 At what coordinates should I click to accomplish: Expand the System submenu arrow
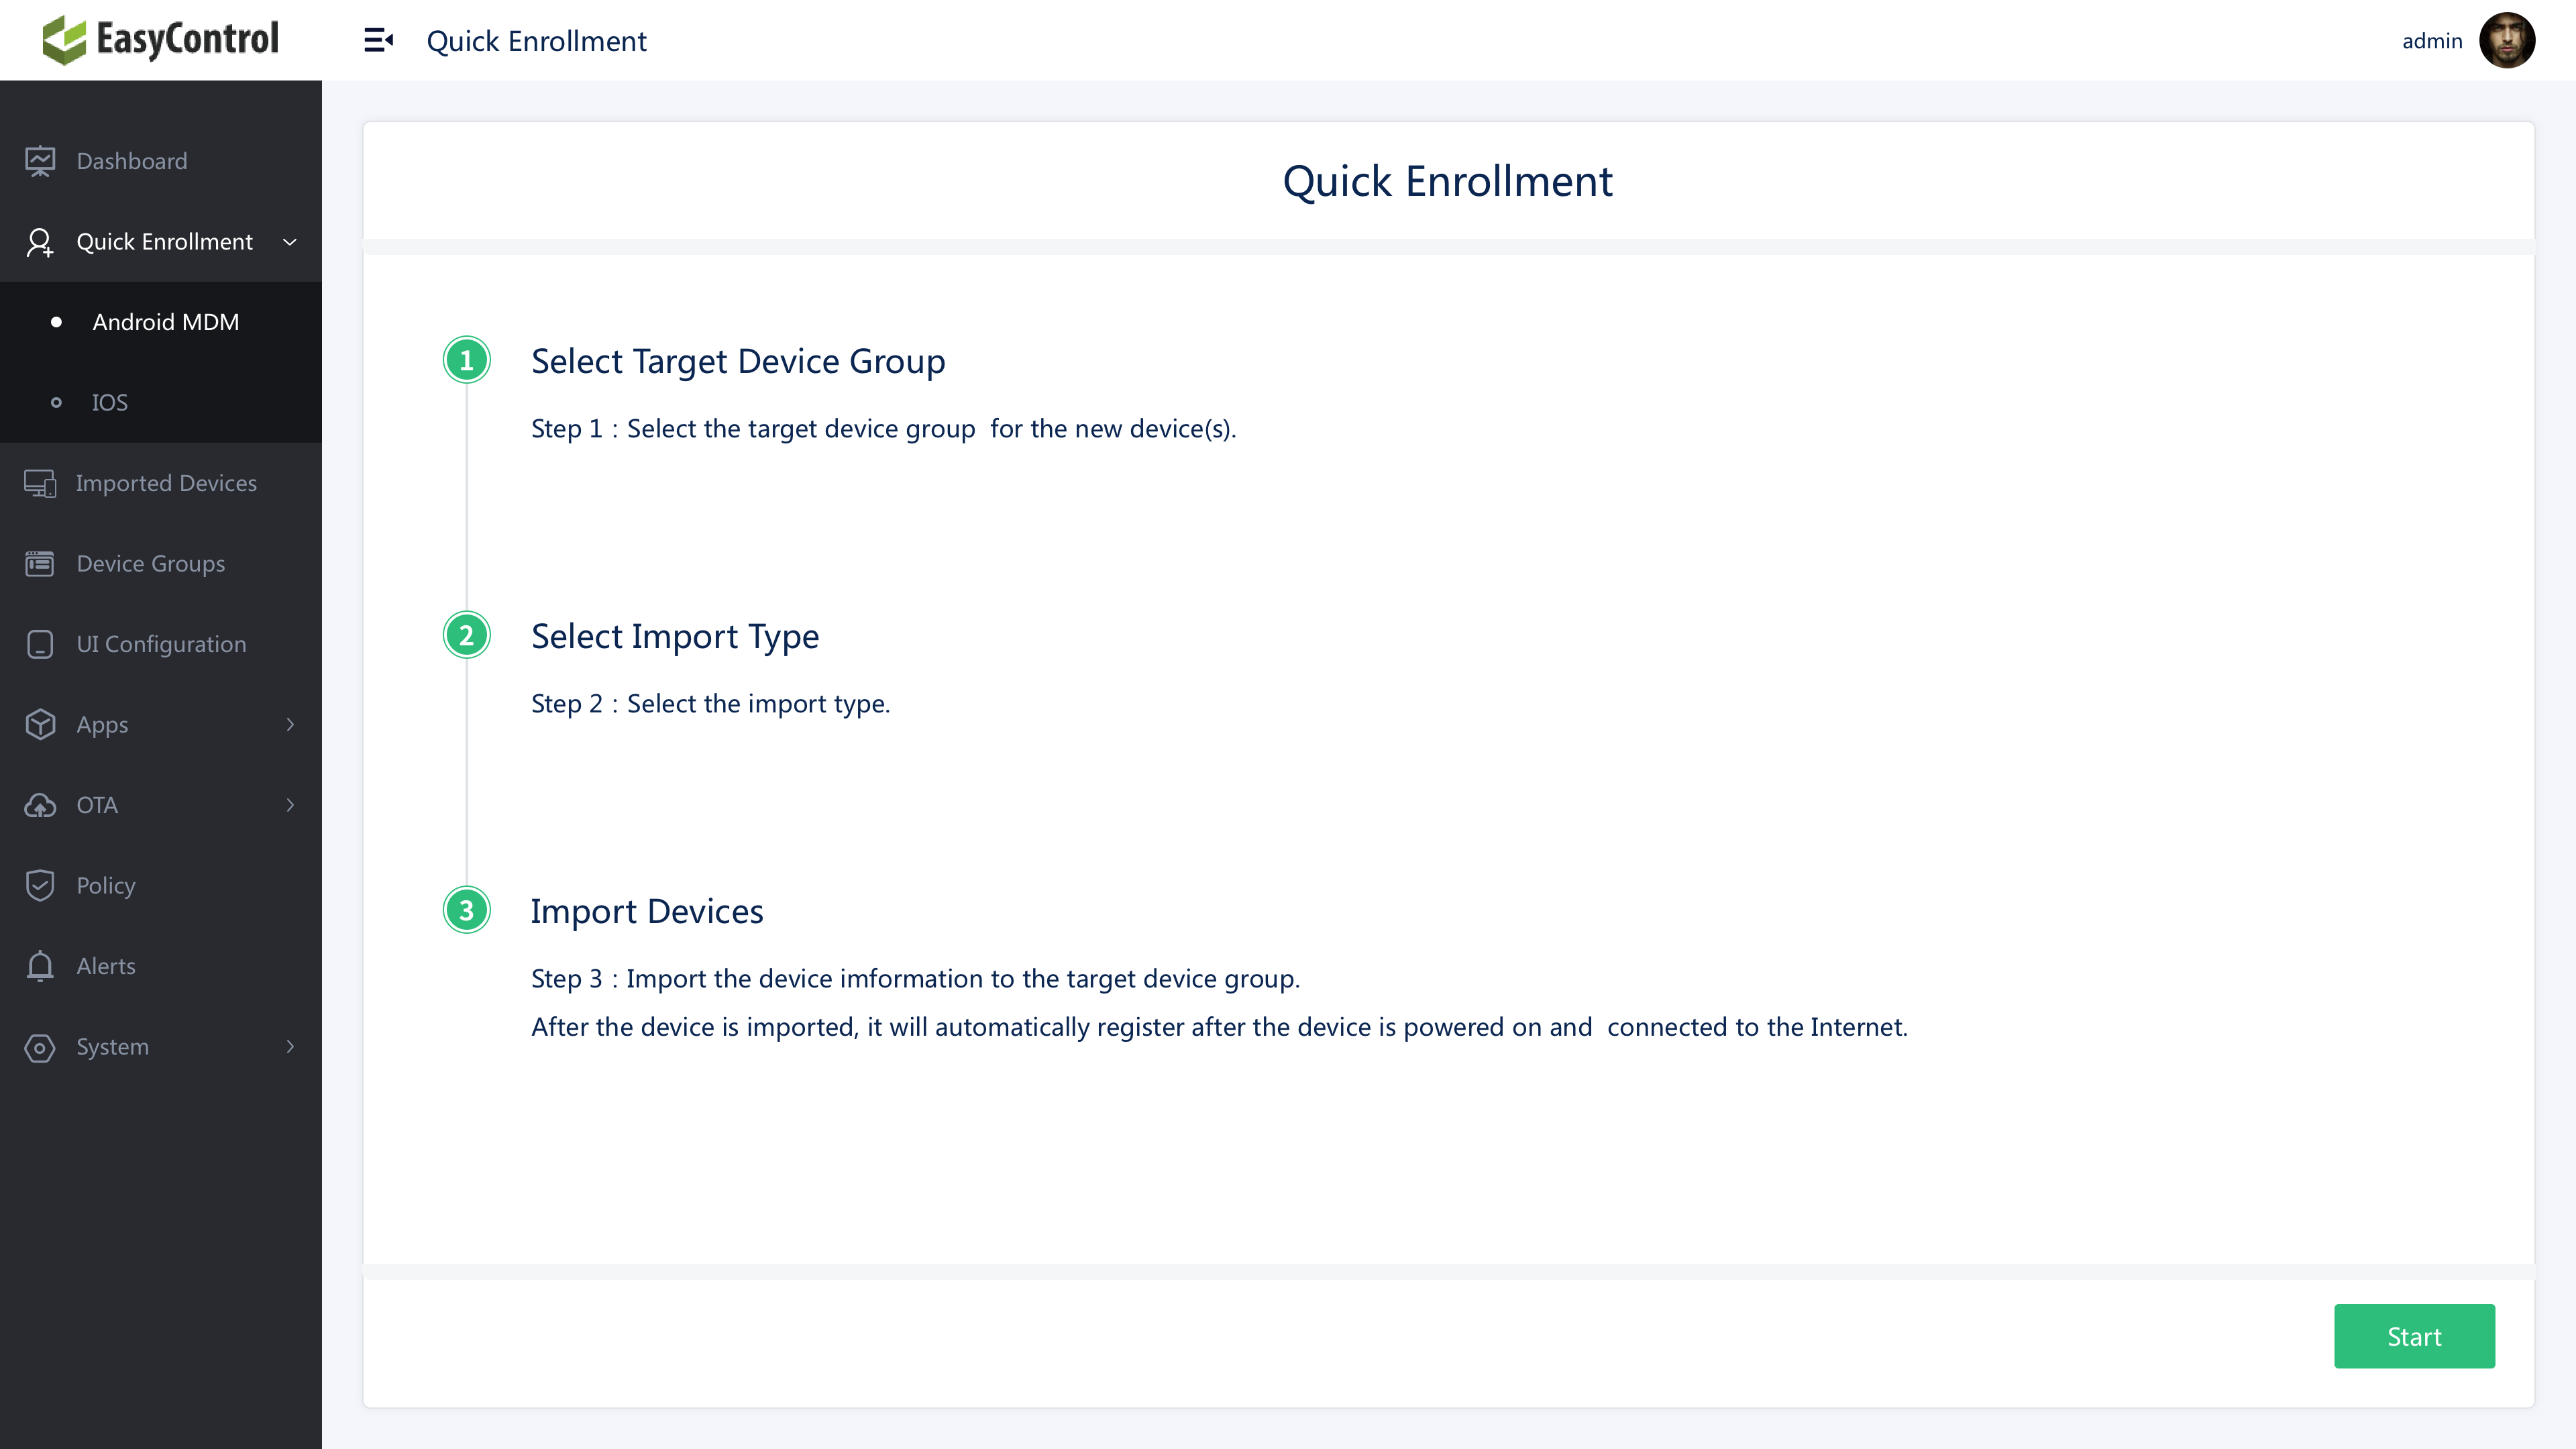point(290,1046)
